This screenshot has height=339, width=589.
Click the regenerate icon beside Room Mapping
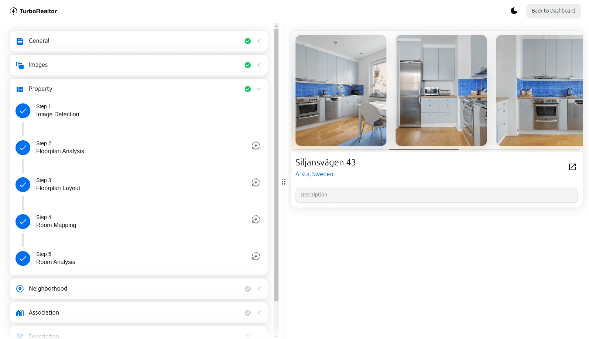pos(256,219)
